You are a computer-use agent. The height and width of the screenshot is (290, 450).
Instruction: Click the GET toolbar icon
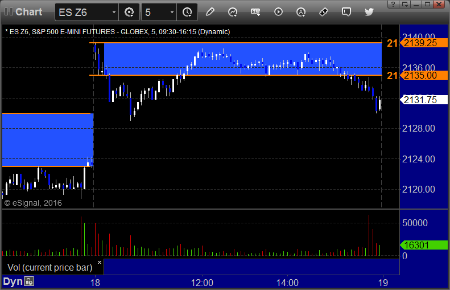click(255, 12)
